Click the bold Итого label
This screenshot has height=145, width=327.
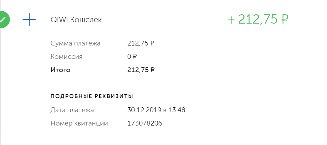tap(60, 70)
